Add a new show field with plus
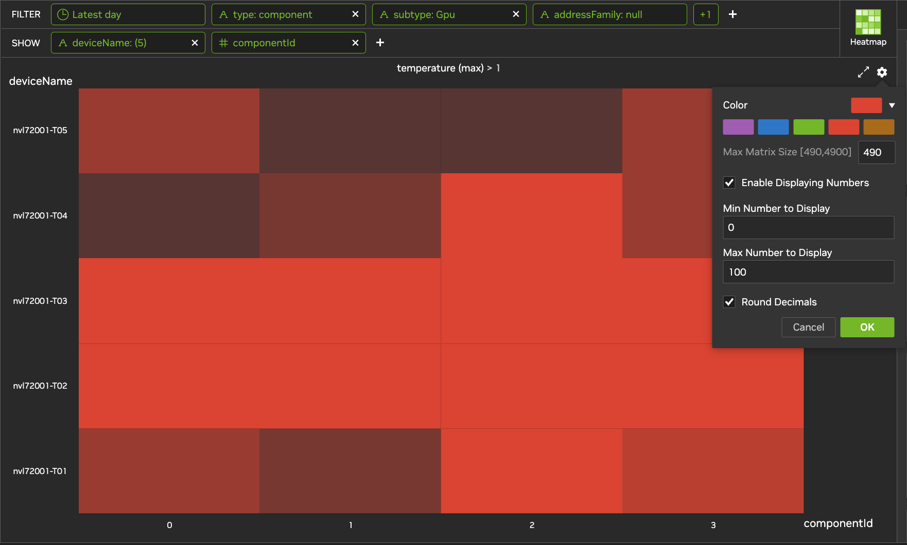Screen dimensions: 907x545 [x=380, y=43]
